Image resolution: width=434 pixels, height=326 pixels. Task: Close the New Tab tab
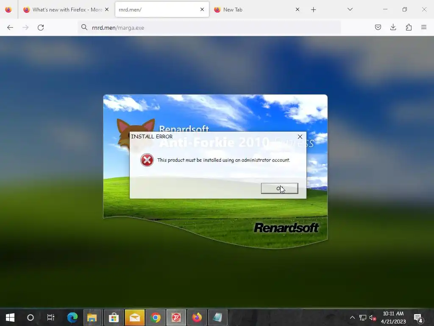coord(298,9)
